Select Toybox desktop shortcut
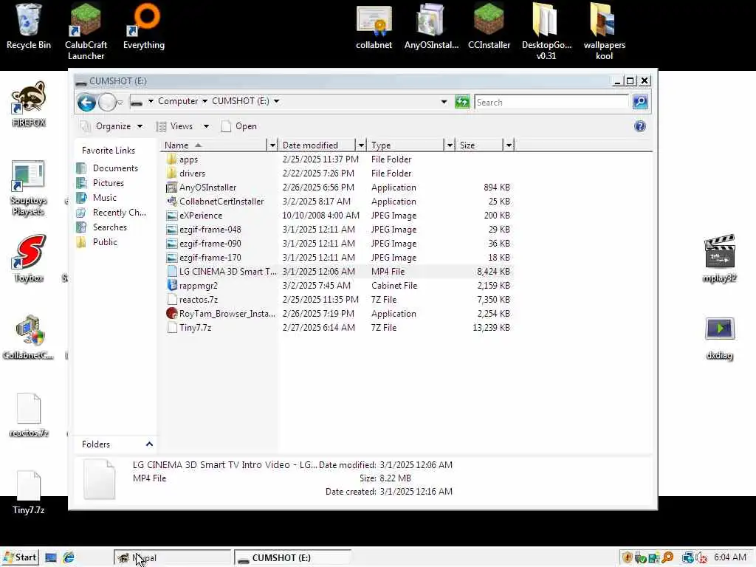Image resolution: width=756 pixels, height=567 pixels. [x=29, y=259]
